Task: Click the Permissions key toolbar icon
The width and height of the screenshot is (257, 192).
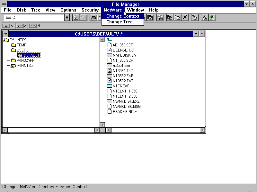Action: pyautogui.click(x=195, y=18)
